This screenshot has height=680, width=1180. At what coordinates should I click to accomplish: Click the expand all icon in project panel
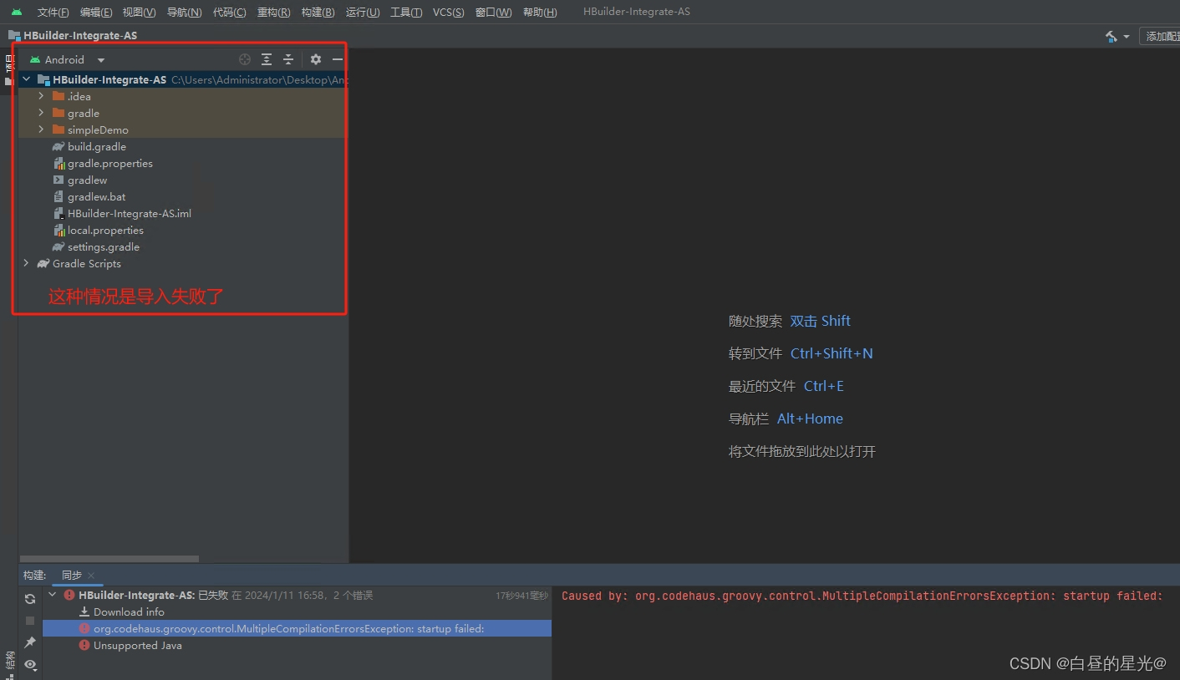267,59
